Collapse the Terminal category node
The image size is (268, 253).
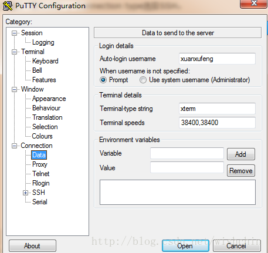pos(14,52)
